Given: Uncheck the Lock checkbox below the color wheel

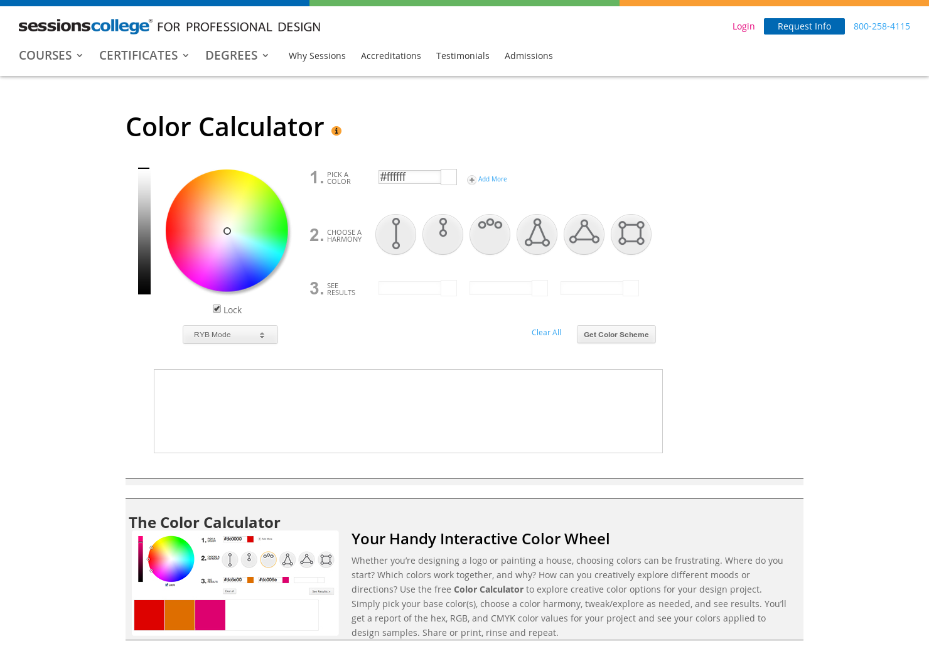Looking at the screenshot, I should pyautogui.click(x=217, y=308).
